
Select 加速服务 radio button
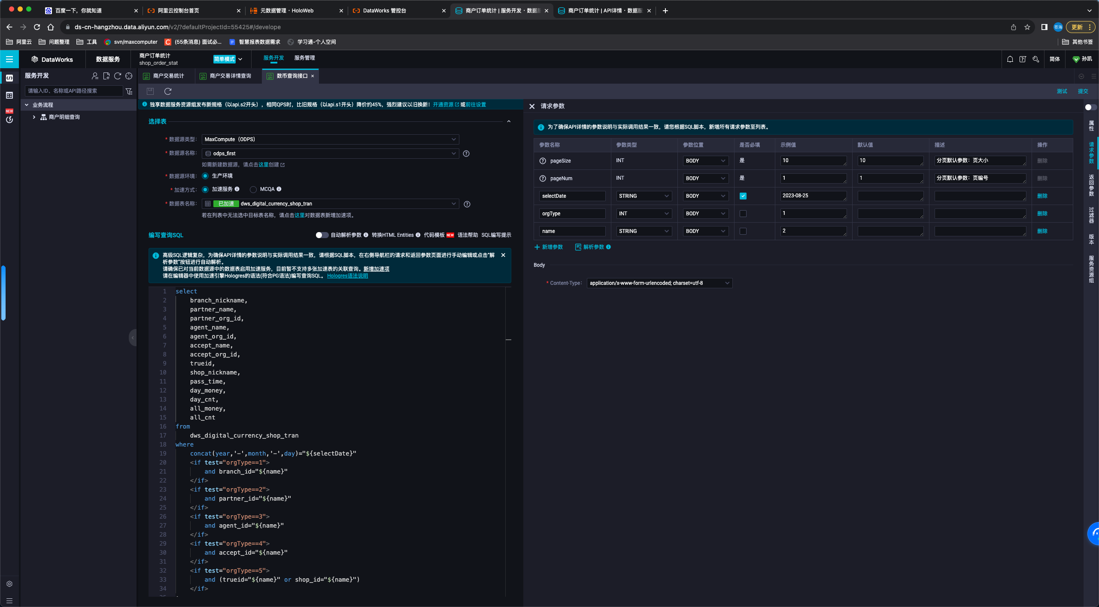(x=205, y=190)
